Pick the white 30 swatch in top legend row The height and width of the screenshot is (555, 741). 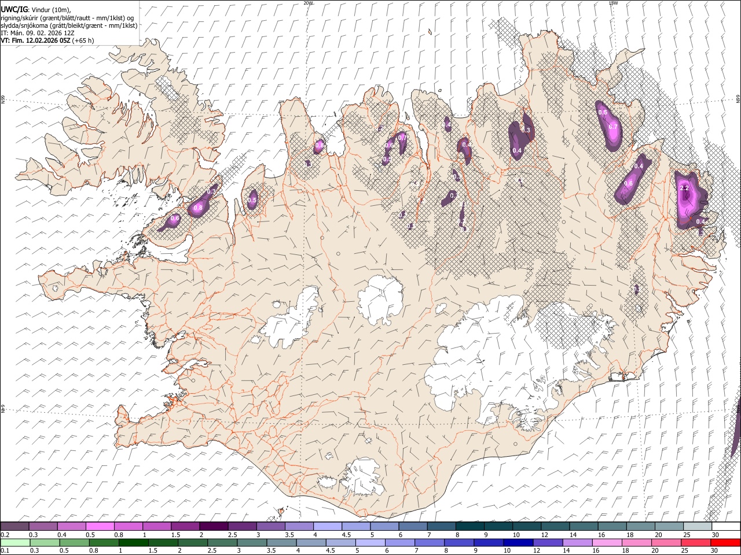click(726, 527)
